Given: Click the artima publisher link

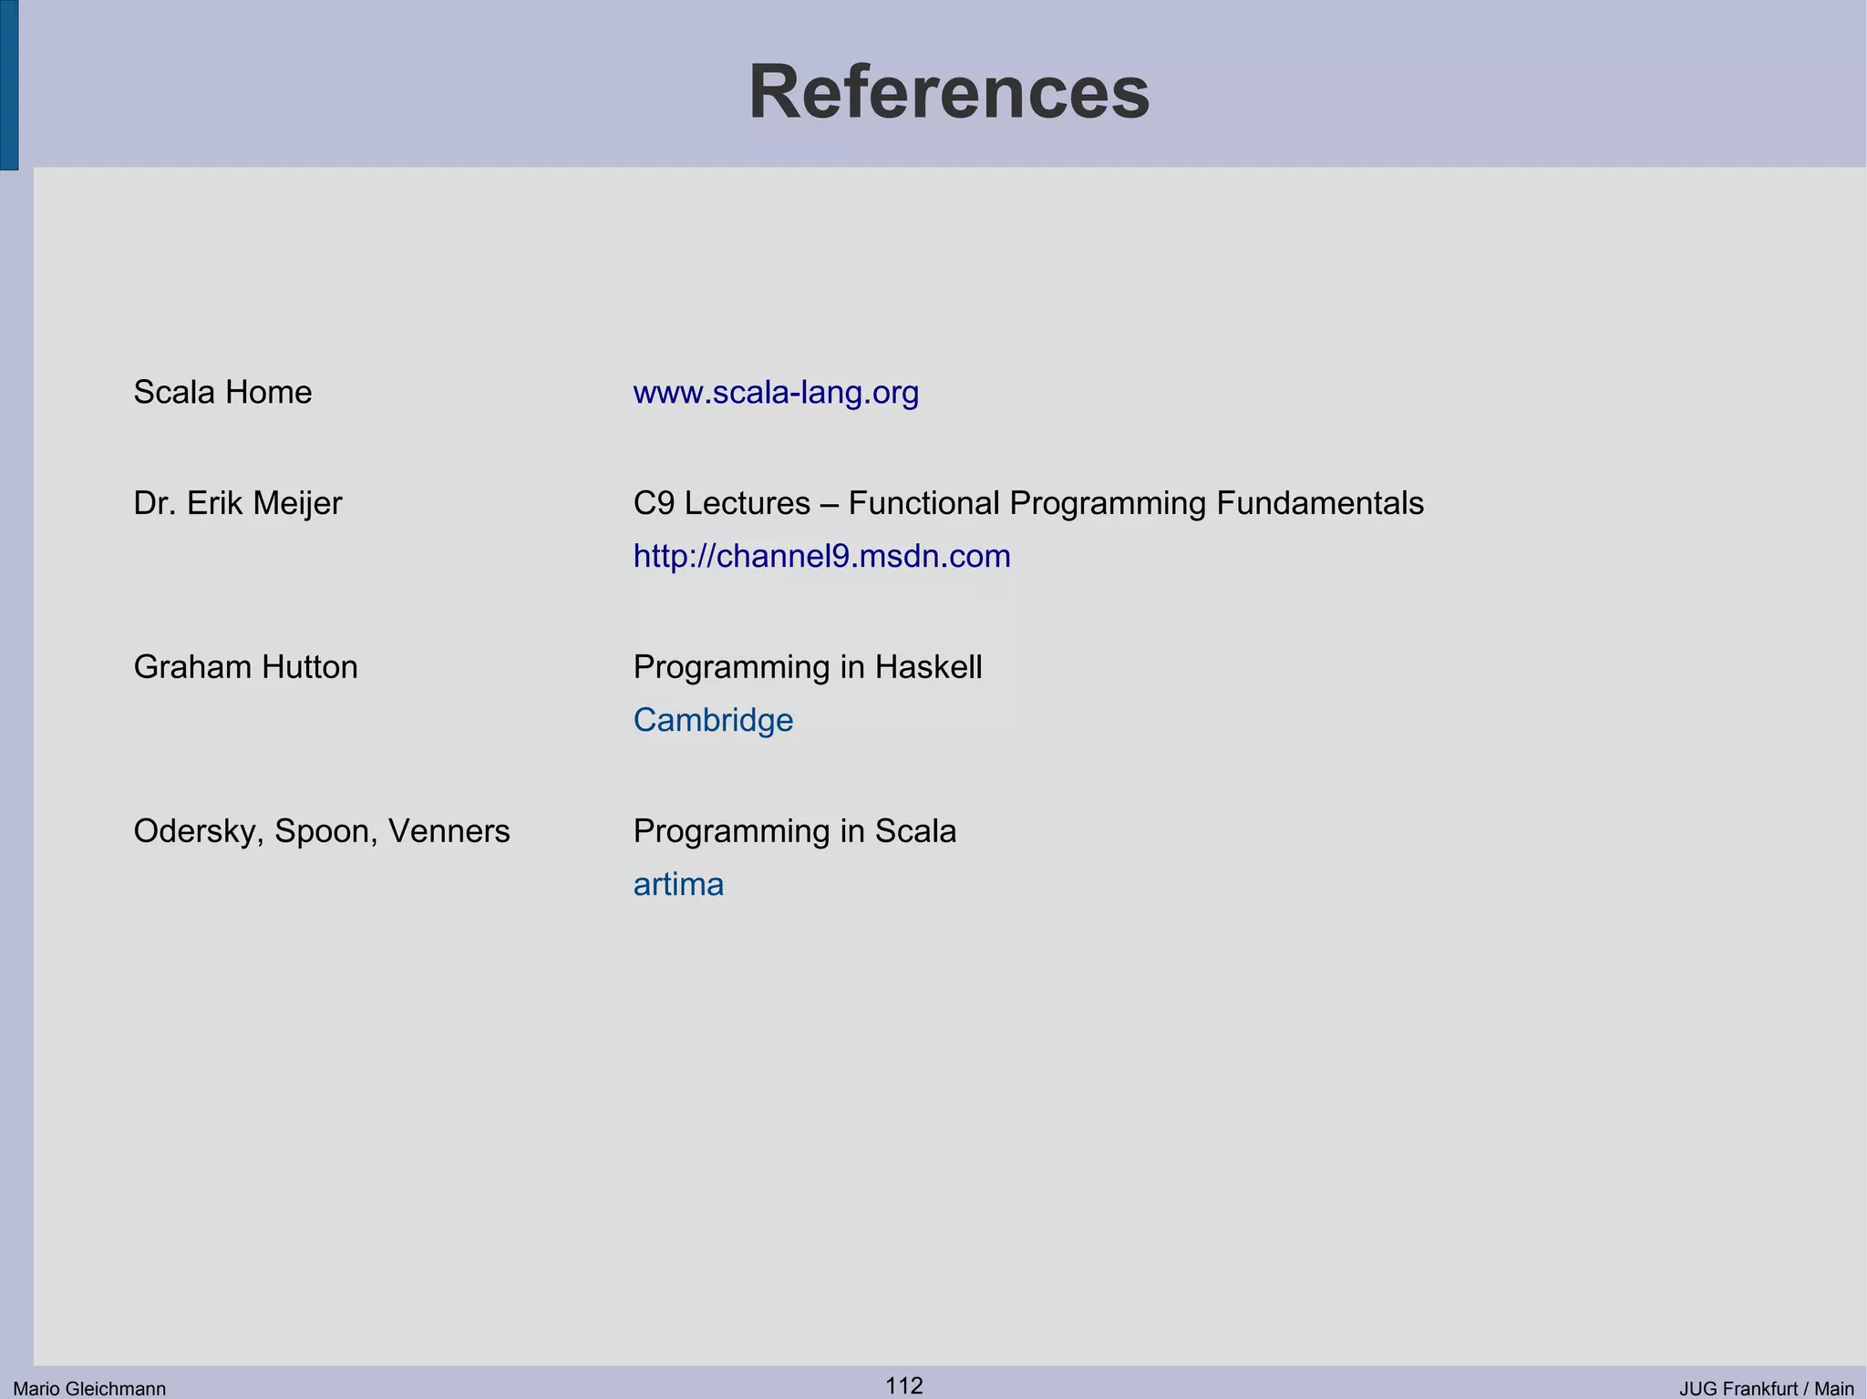Looking at the screenshot, I should pyautogui.click(x=678, y=885).
